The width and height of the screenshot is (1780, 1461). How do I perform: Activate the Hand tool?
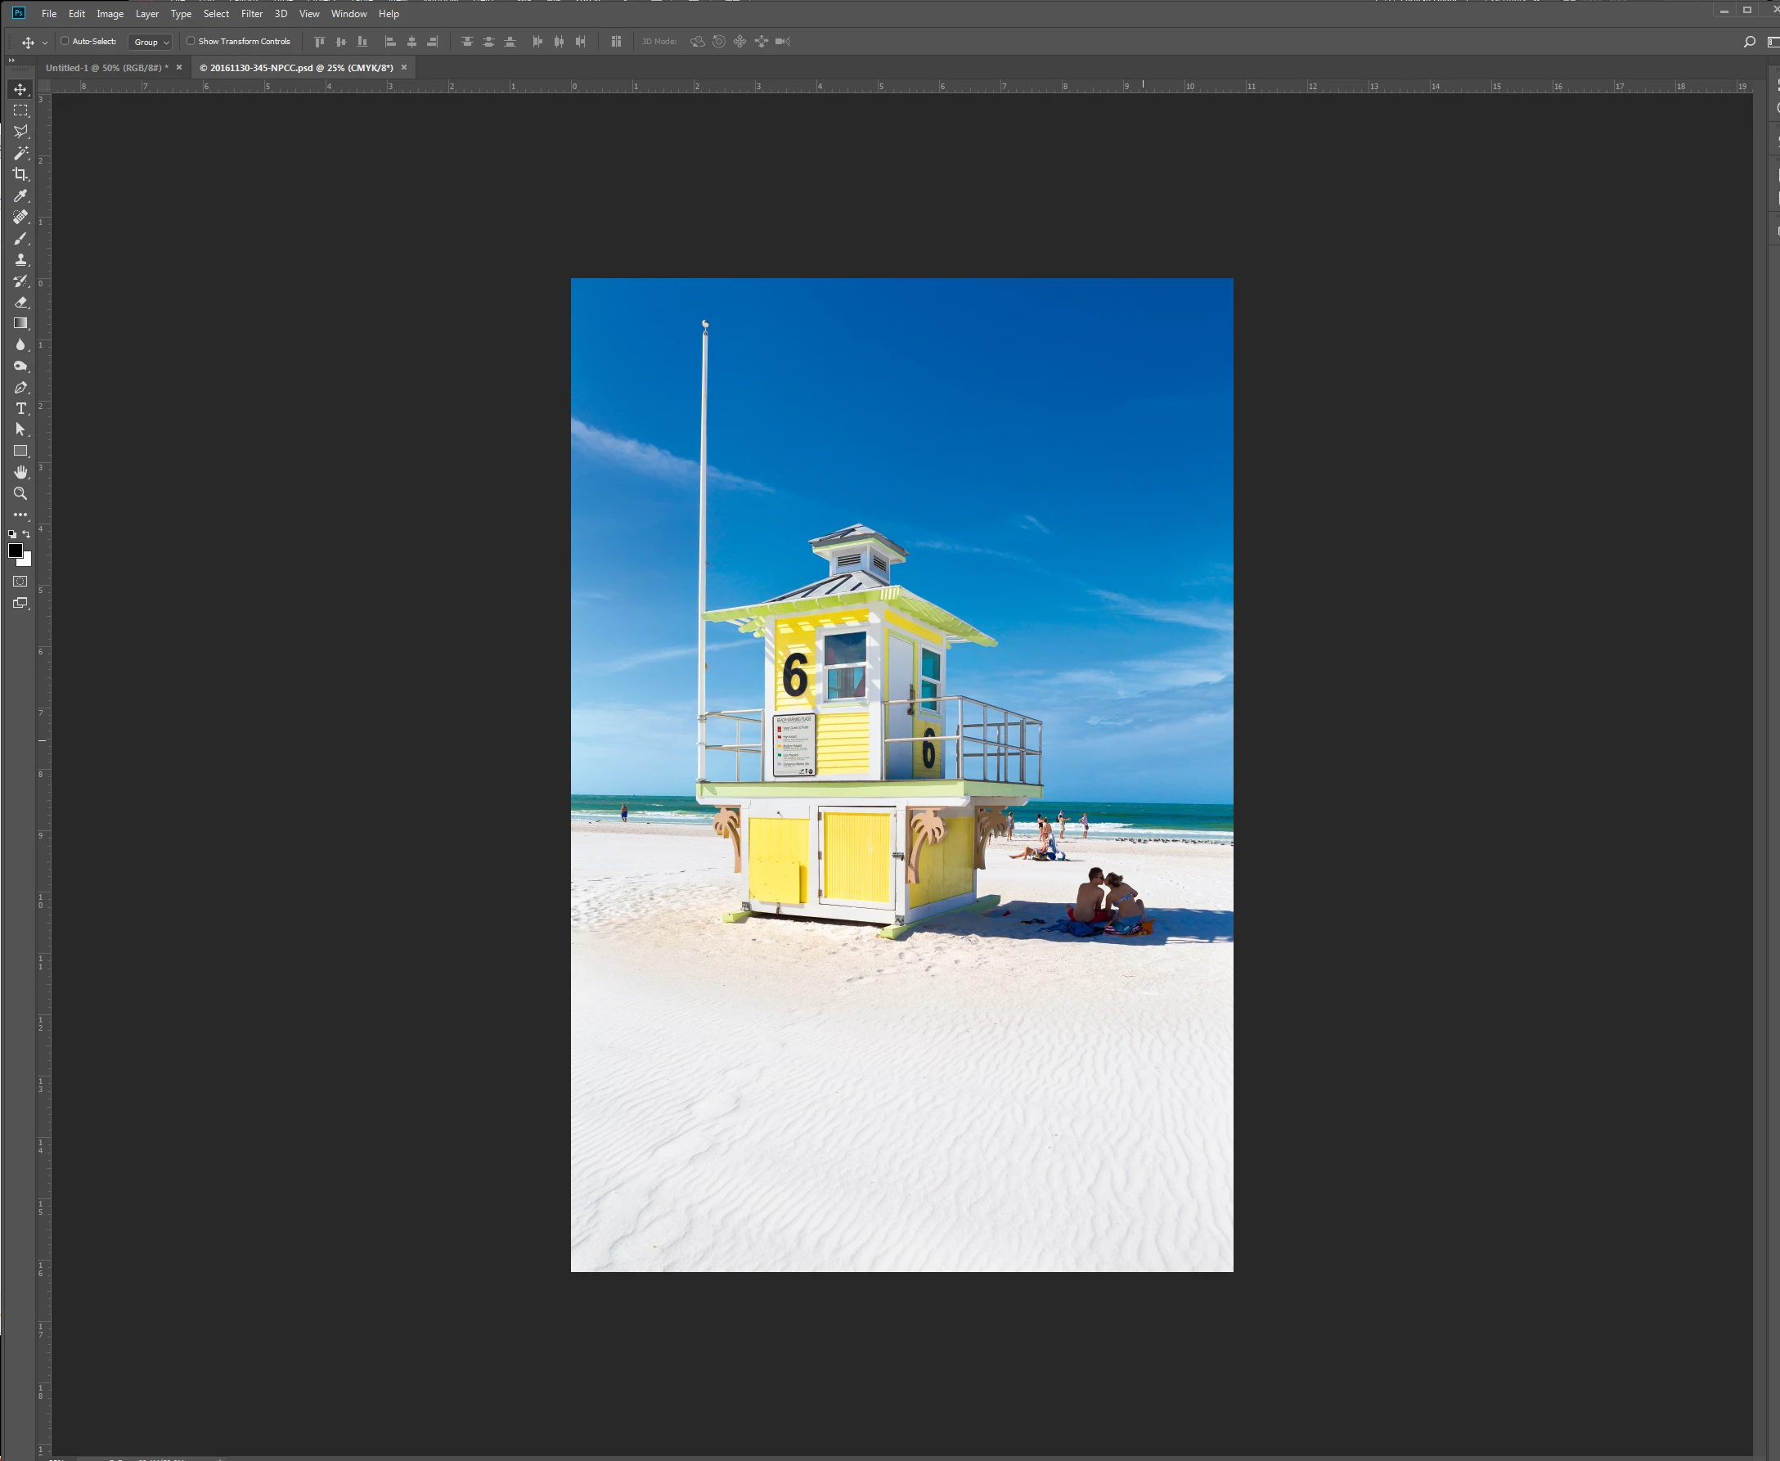(20, 472)
